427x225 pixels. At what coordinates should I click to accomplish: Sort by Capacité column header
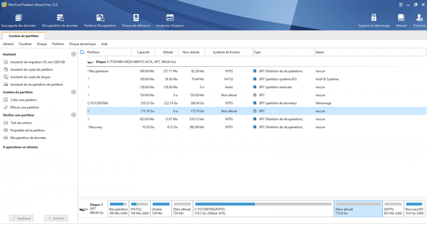pos(143,52)
